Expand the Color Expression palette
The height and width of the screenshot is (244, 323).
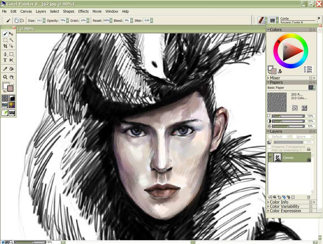pyautogui.click(x=268, y=211)
